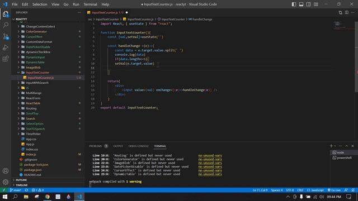This screenshot has height=201, width=358.
Task: Toggle secondary side bar layout icon
Action: click(308, 4)
